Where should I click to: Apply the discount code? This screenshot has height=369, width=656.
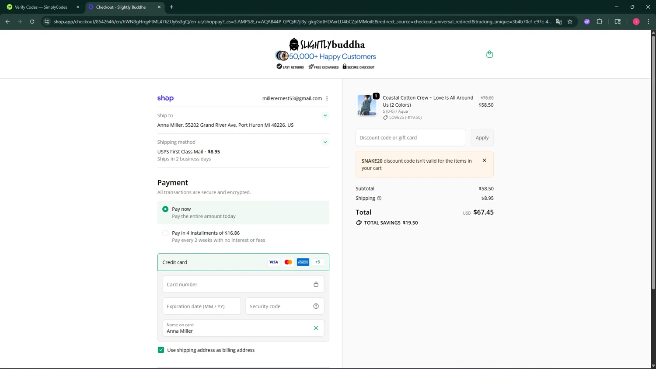482,137
